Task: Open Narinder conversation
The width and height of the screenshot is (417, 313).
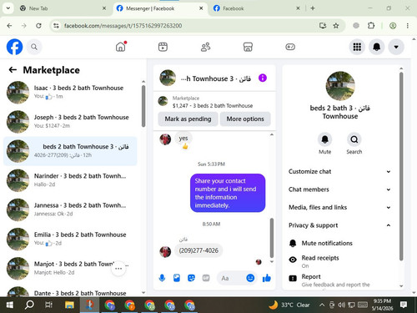Action: pos(71,180)
